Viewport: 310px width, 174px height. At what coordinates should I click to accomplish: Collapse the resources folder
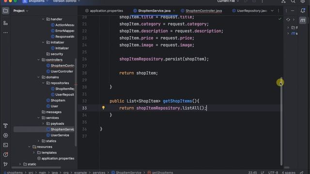pyautogui.click(x=29, y=147)
